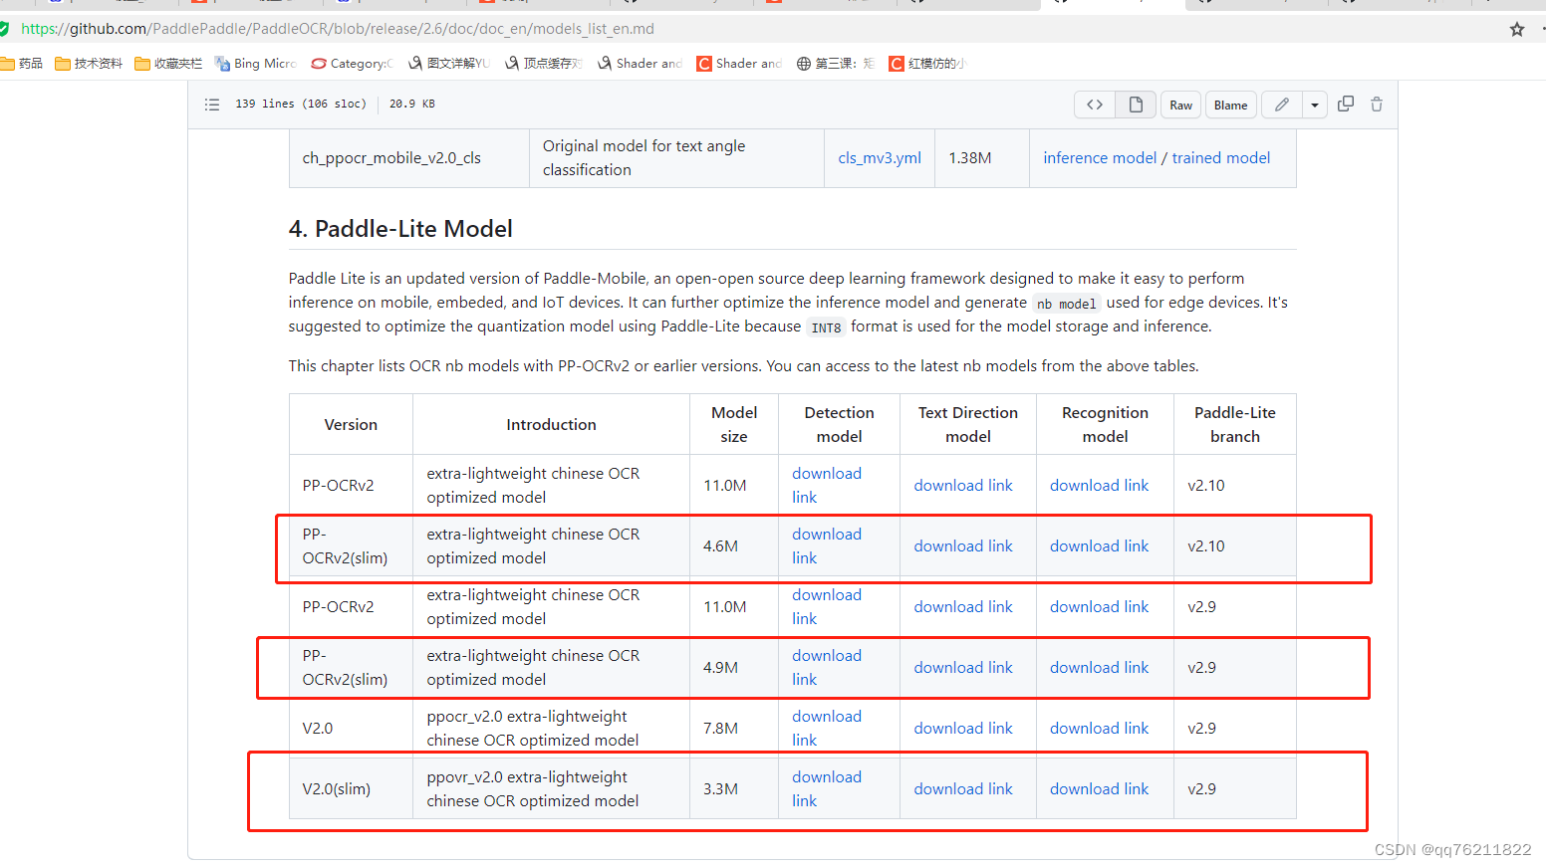This screenshot has height=867, width=1546.
Task: Open text direction download link in 4.9M row
Action: pos(963,668)
